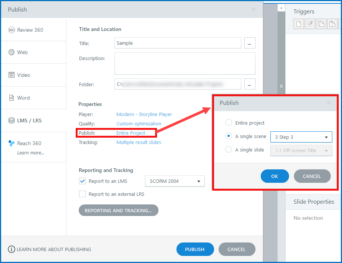
Task: Click the edit trigger icon
Action: [x=310, y=24]
